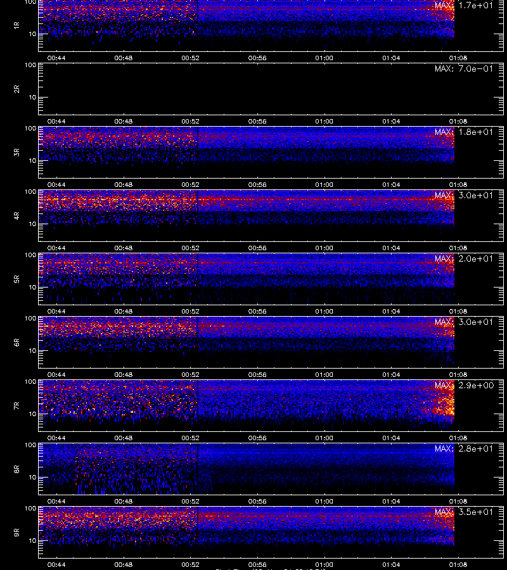Click the 00:48 time label below the 2R panel
Screen dimensions: 507x570
point(124,121)
